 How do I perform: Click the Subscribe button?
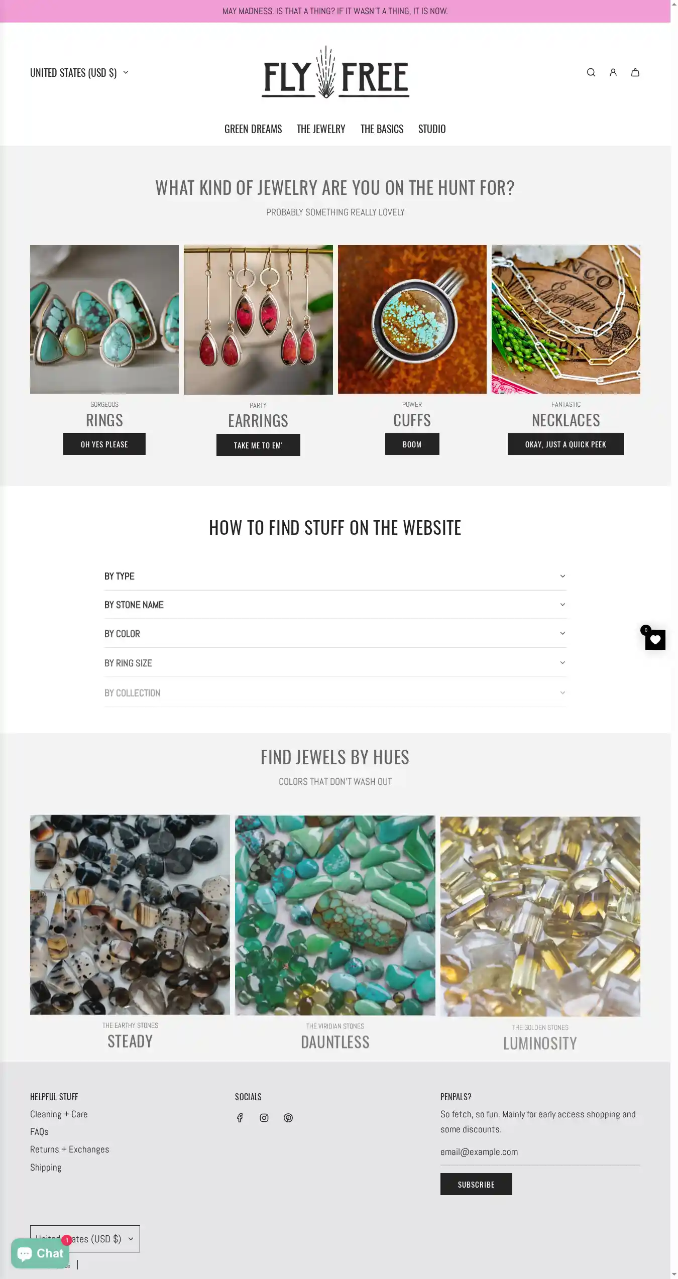(x=476, y=1184)
